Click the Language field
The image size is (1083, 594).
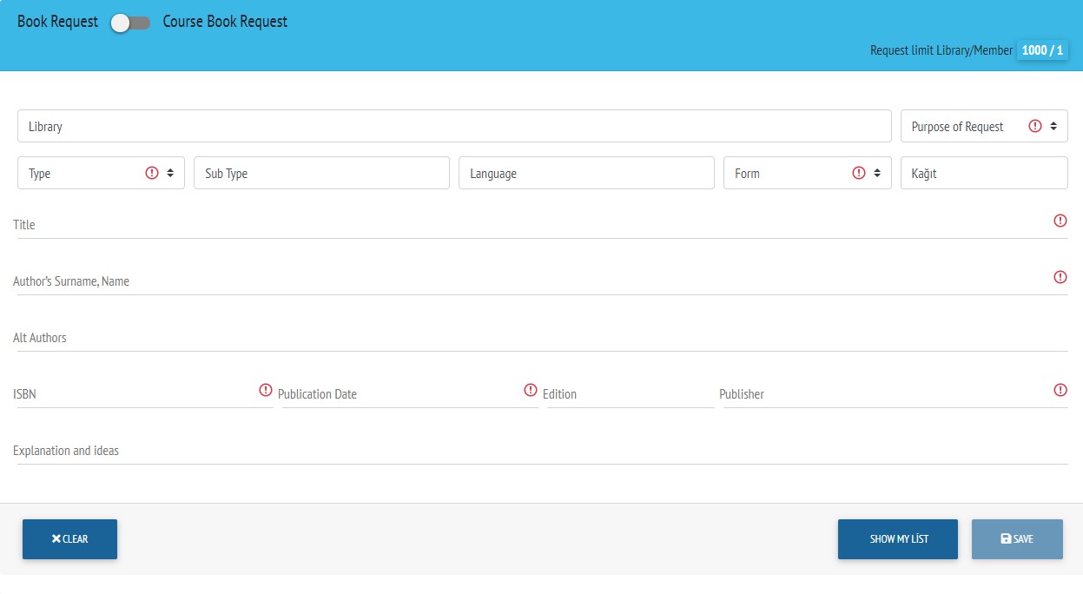586,173
